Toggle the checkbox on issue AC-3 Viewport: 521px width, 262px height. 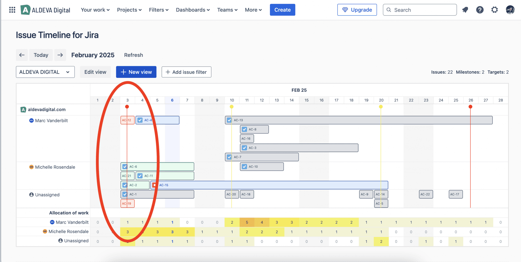point(244,148)
